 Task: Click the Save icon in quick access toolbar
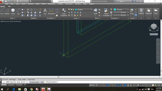pos(12,1)
